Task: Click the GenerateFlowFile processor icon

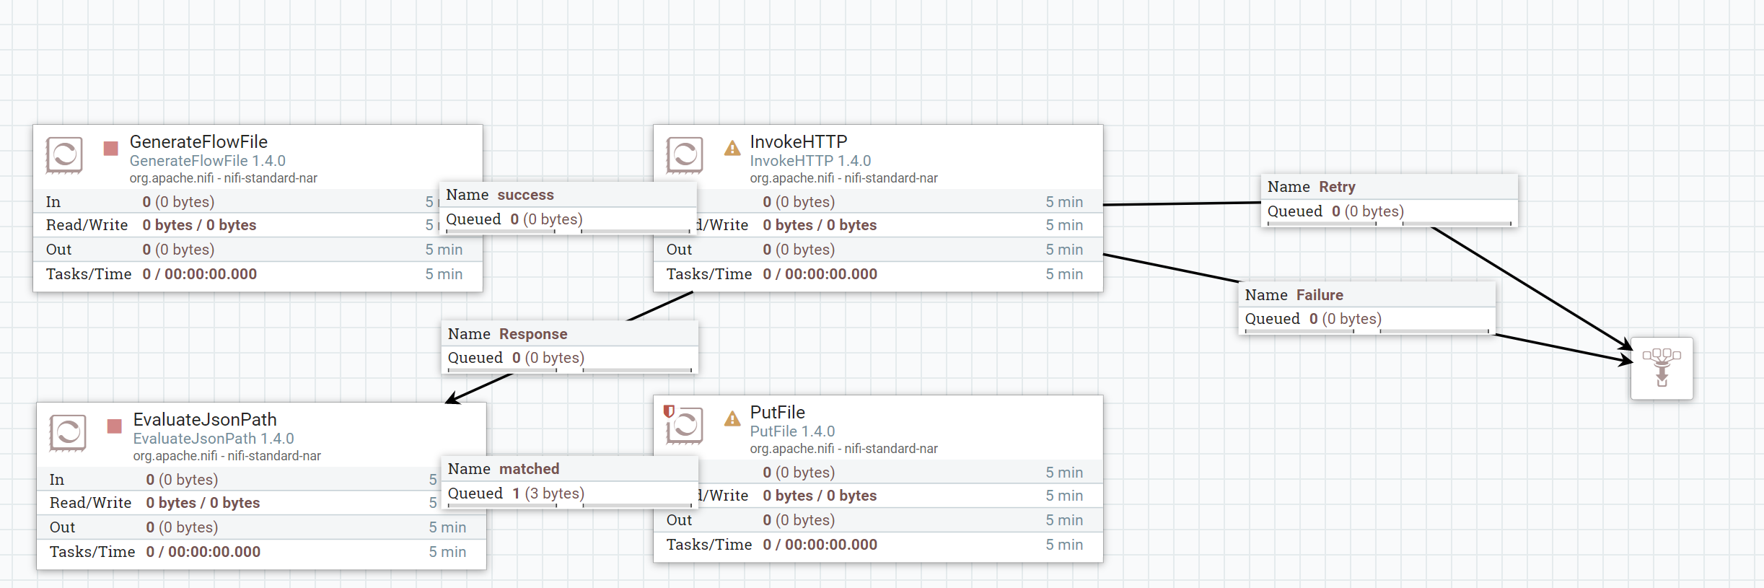Action: [64, 155]
